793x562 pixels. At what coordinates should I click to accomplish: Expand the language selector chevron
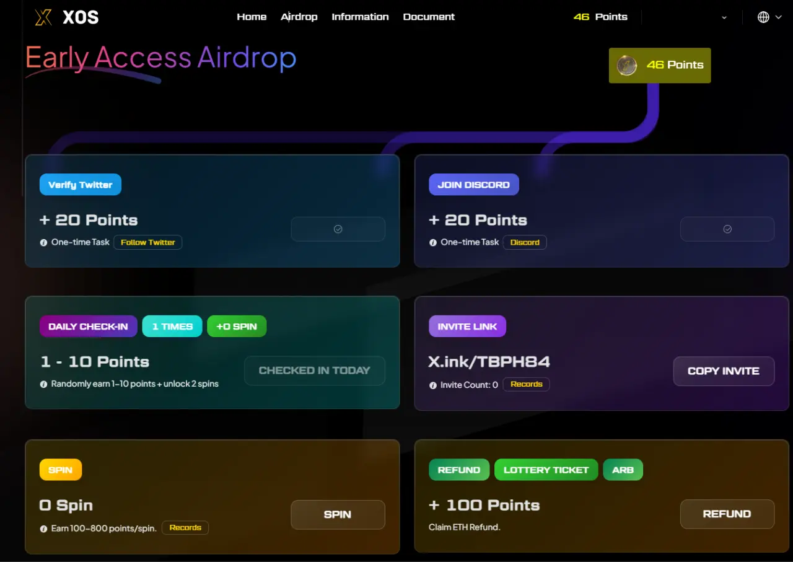[779, 17]
